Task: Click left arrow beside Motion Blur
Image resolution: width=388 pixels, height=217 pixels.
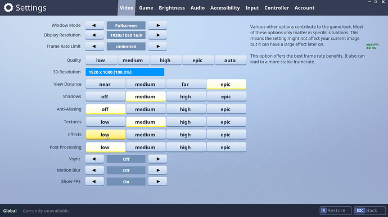Action: tap(94, 170)
